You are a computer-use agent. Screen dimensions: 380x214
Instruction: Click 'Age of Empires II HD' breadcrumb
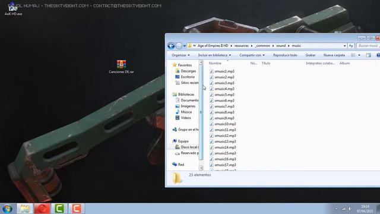[x=213, y=46]
